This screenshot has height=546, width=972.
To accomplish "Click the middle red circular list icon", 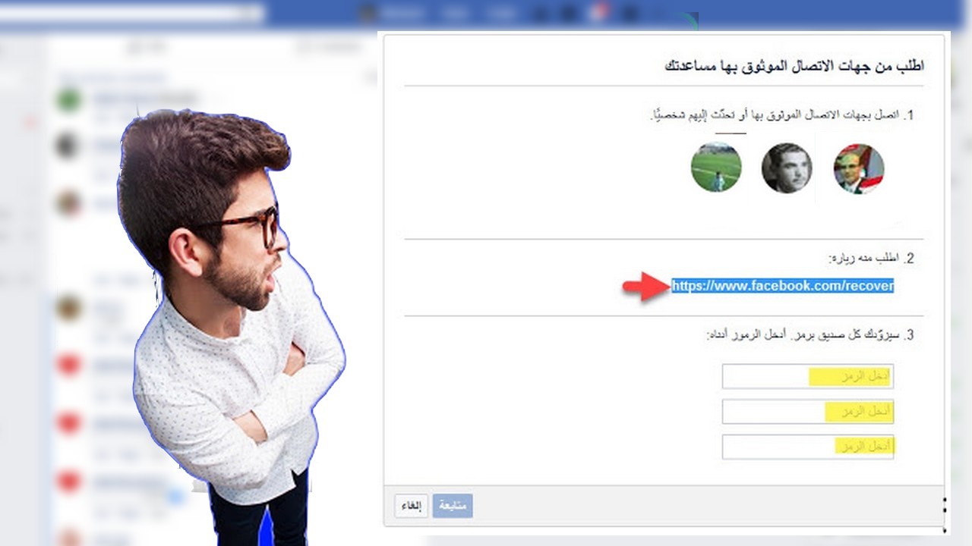I will [x=69, y=423].
